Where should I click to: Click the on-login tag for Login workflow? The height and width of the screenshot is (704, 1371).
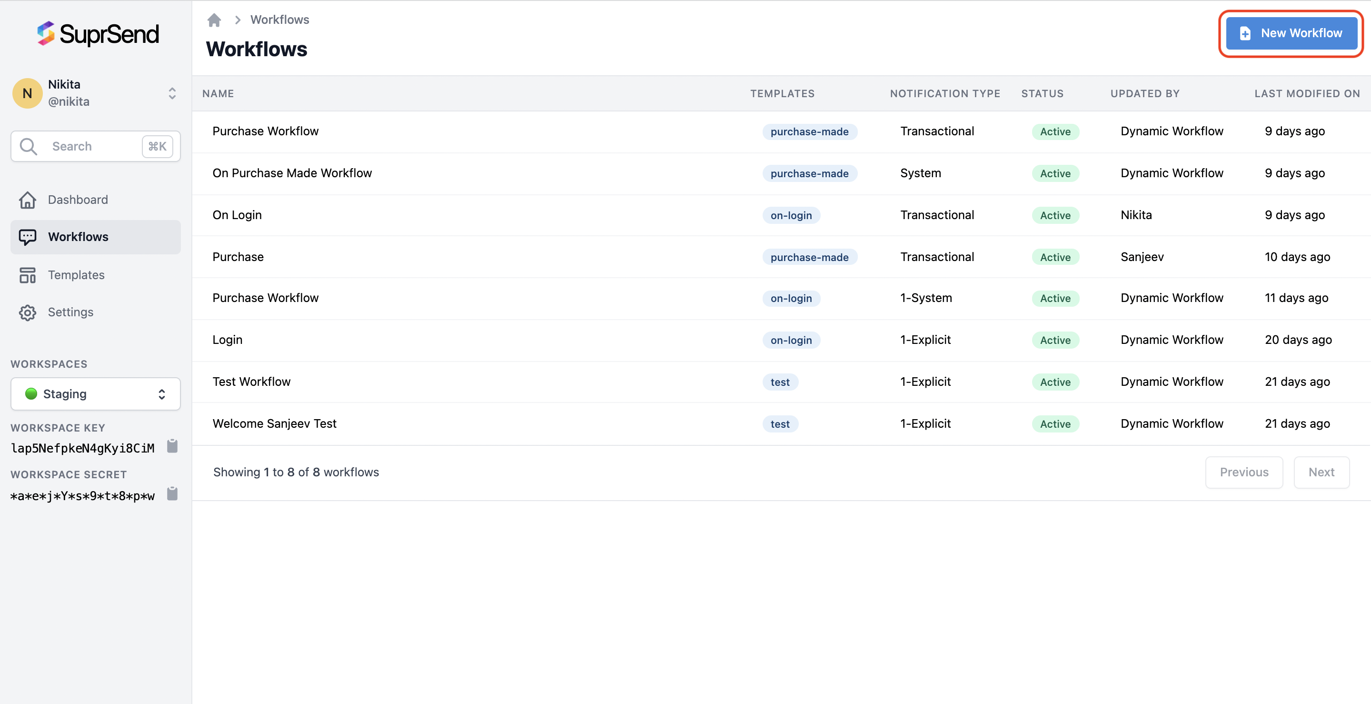(x=791, y=340)
